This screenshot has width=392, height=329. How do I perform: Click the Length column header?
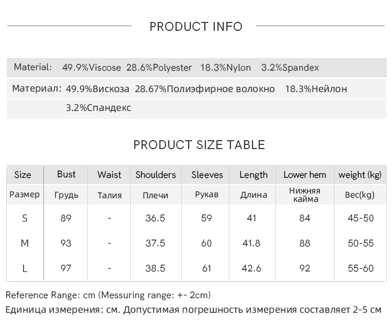pos(253,175)
